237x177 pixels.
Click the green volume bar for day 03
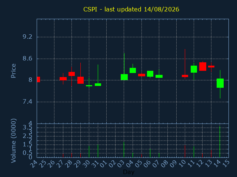124,150
